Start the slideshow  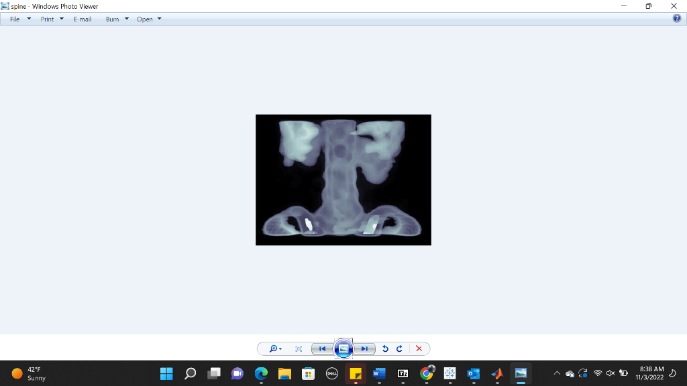tap(343, 348)
